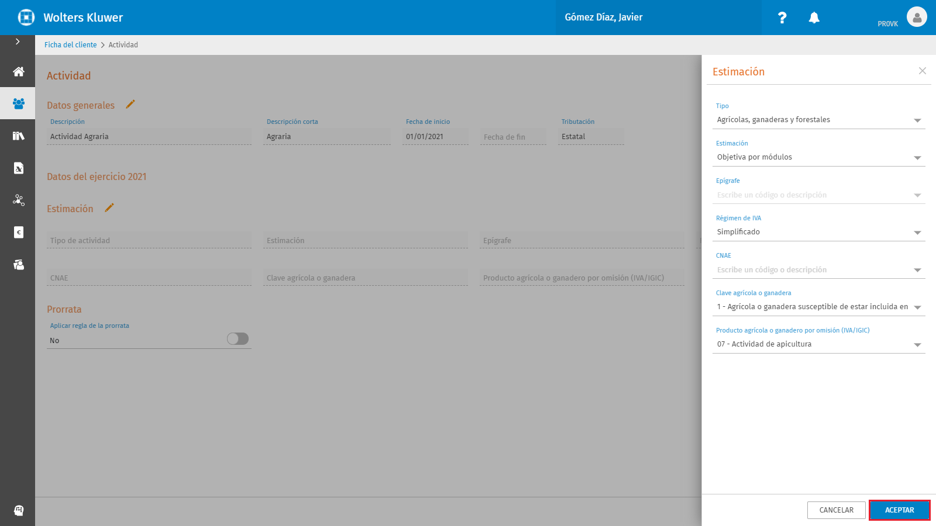This screenshot has height=526, width=936.
Task: Open the assistant head icon at the sidebar bottom
Action: (18, 510)
